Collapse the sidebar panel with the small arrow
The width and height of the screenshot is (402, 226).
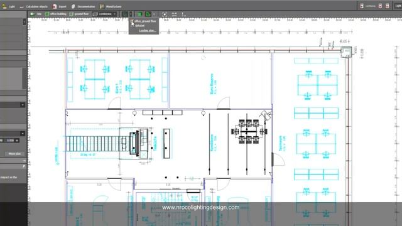[24, 161]
